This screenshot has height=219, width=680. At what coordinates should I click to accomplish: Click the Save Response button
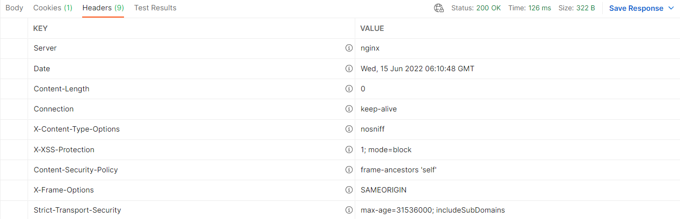636,8
